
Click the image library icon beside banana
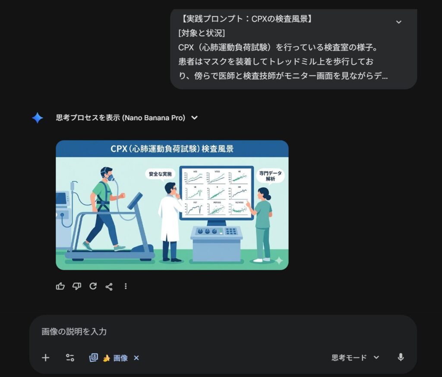point(94,358)
